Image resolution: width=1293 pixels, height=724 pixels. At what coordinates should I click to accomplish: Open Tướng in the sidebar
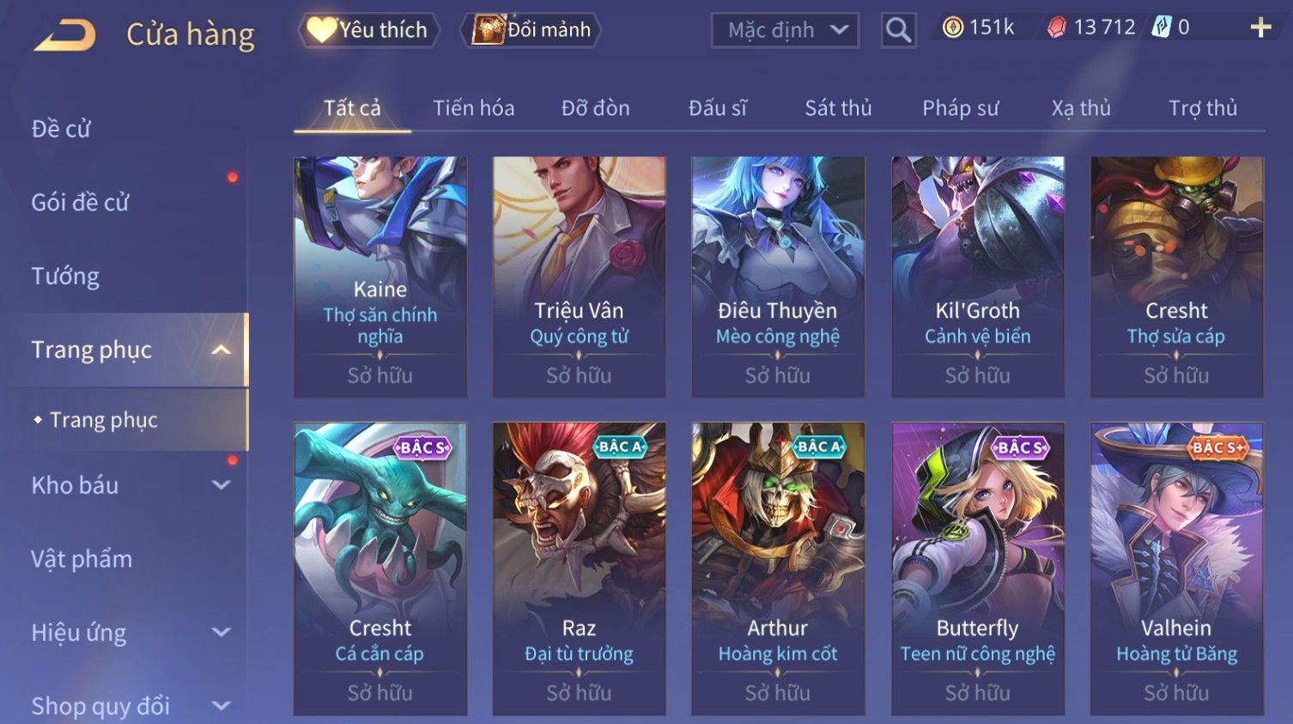65,277
